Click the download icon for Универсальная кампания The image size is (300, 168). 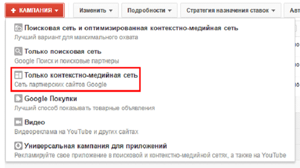click(x=18, y=146)
